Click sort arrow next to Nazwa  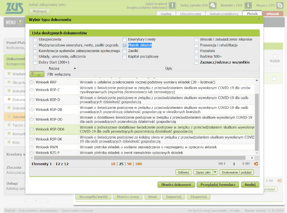tap(75, 68)
